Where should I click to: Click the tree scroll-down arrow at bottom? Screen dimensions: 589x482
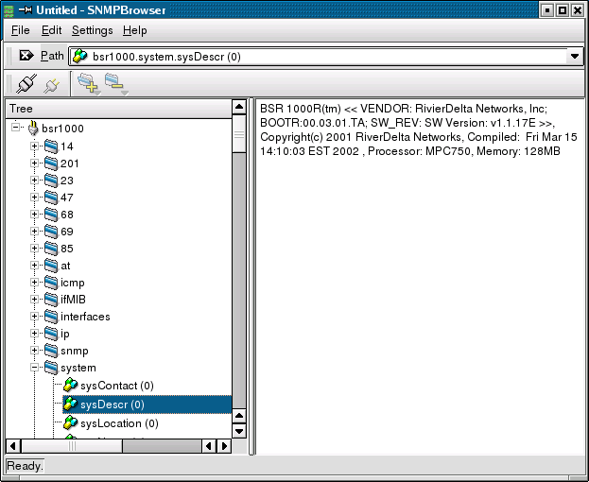(239, 431)
